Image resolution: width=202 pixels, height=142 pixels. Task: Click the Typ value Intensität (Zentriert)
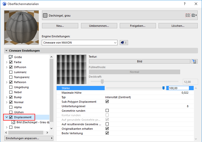point(118,97)
